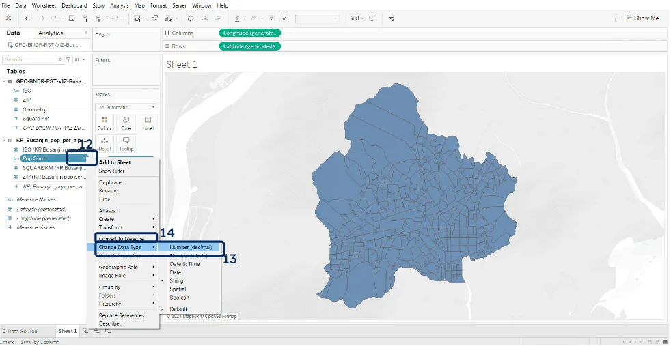671x346 pixels.
Task: Click Convert to Measure in context menu
Action: point(122,239)
